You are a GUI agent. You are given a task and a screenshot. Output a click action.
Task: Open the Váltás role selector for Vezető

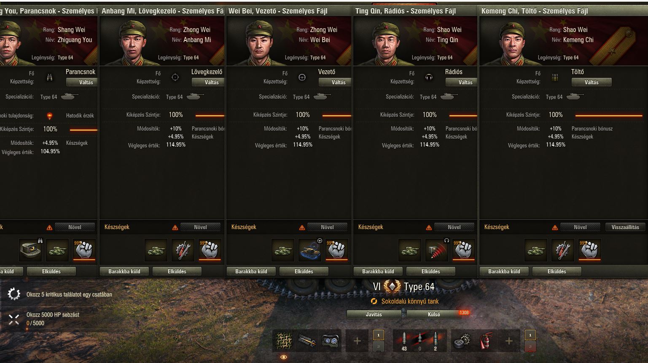coord(338,82)
